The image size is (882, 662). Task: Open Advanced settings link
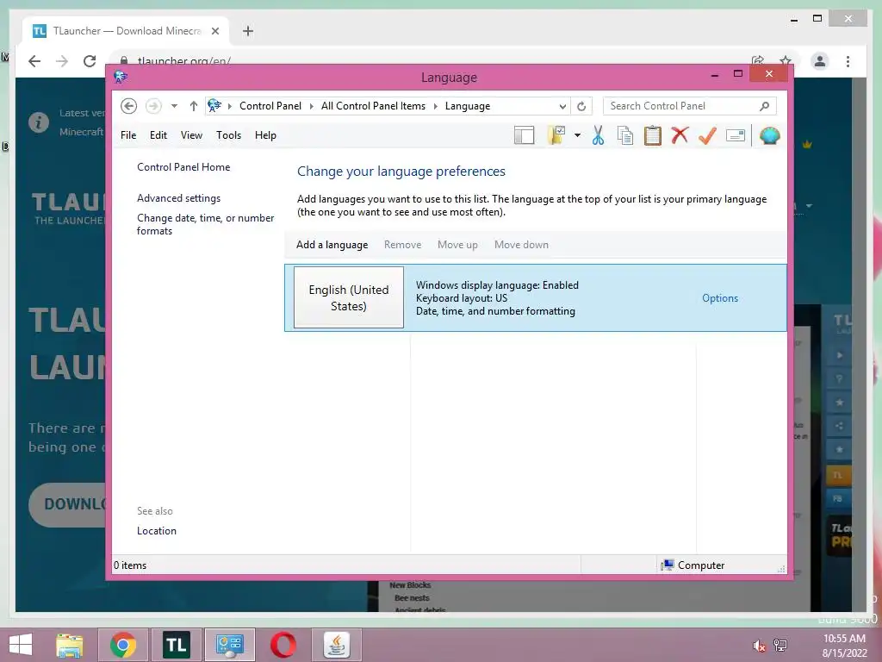pyautogui.click(x=178, y=198)
